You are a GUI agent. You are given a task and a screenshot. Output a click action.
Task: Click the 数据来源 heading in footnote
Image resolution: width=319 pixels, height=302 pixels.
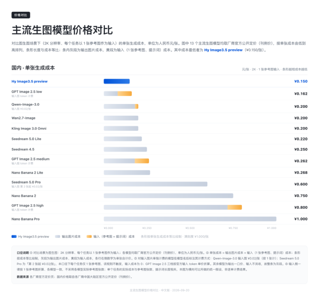pos(23,277)
